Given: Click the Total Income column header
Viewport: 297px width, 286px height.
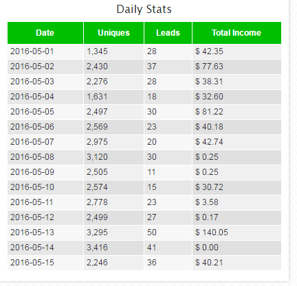Looking at the screenshot, I should (236, 33).
